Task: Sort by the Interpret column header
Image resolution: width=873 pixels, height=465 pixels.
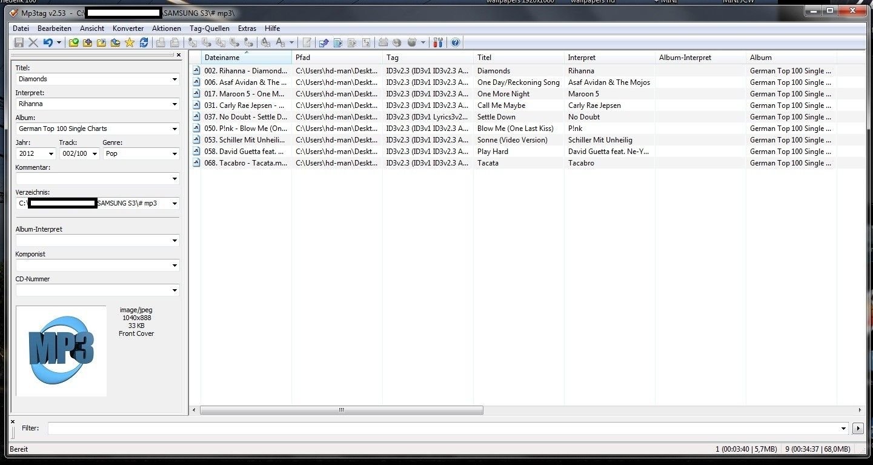Action: [x=610, y=58]
